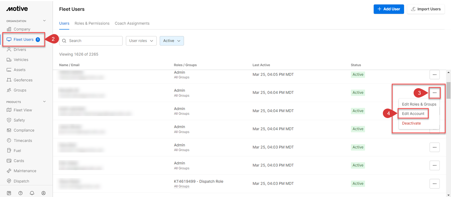Open the Fuel product
The width and height of the screenshot is (451, 197).
point(17,151)
